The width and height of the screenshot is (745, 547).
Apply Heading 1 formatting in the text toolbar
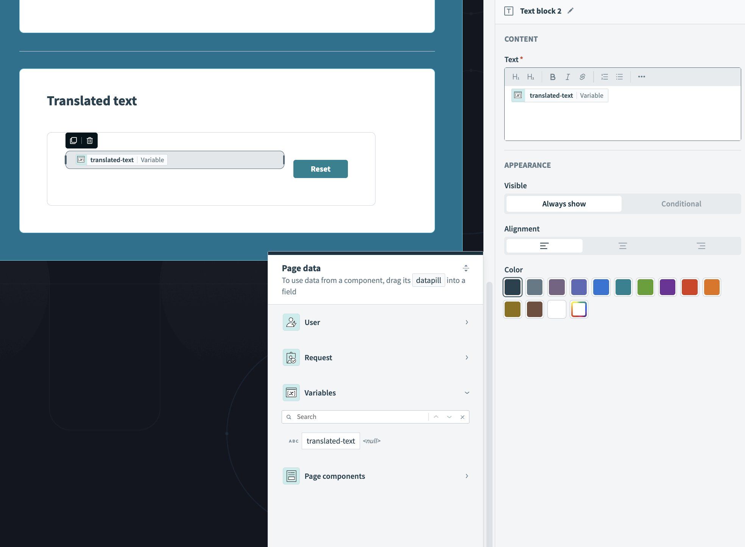pyautogui.click(x=515, y=77)
